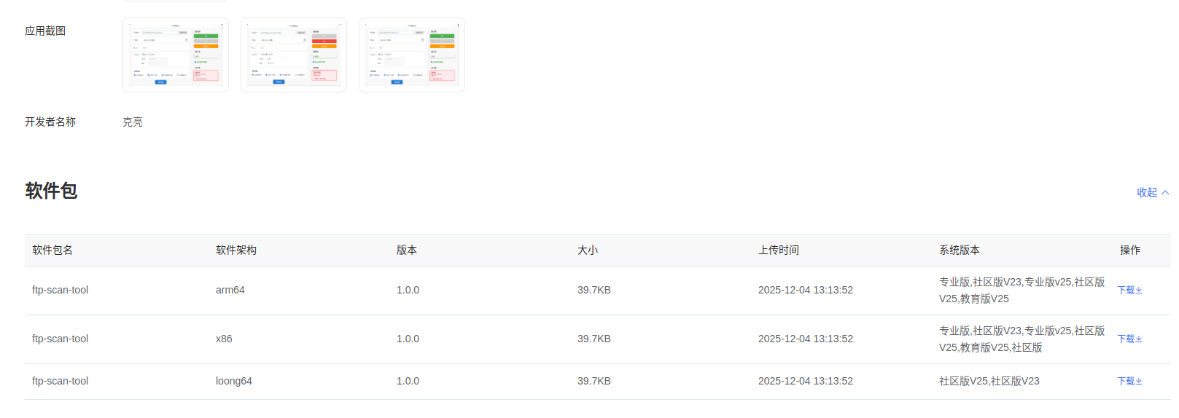Click system versions text in x86 row
Viewport: 1179px width, 418px height.
pyautogui.click(x=1022, y=339)
